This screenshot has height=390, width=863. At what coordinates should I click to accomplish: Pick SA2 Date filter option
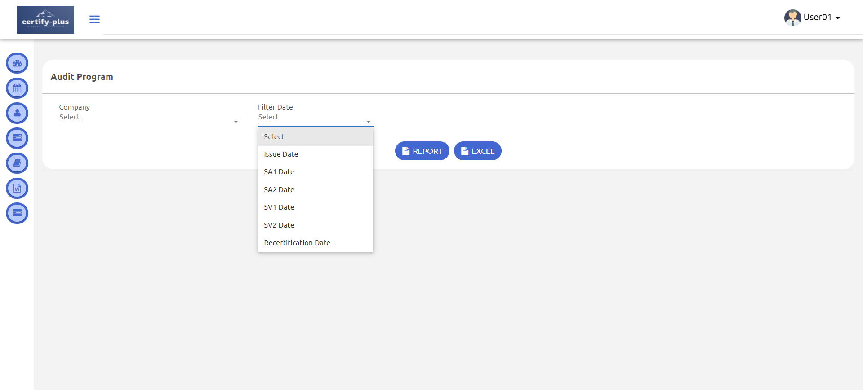tap(279, 190)
